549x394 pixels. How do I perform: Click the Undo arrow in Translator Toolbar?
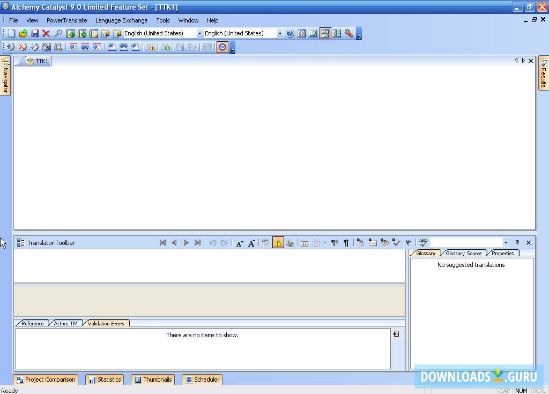click(x=212, y=243)
